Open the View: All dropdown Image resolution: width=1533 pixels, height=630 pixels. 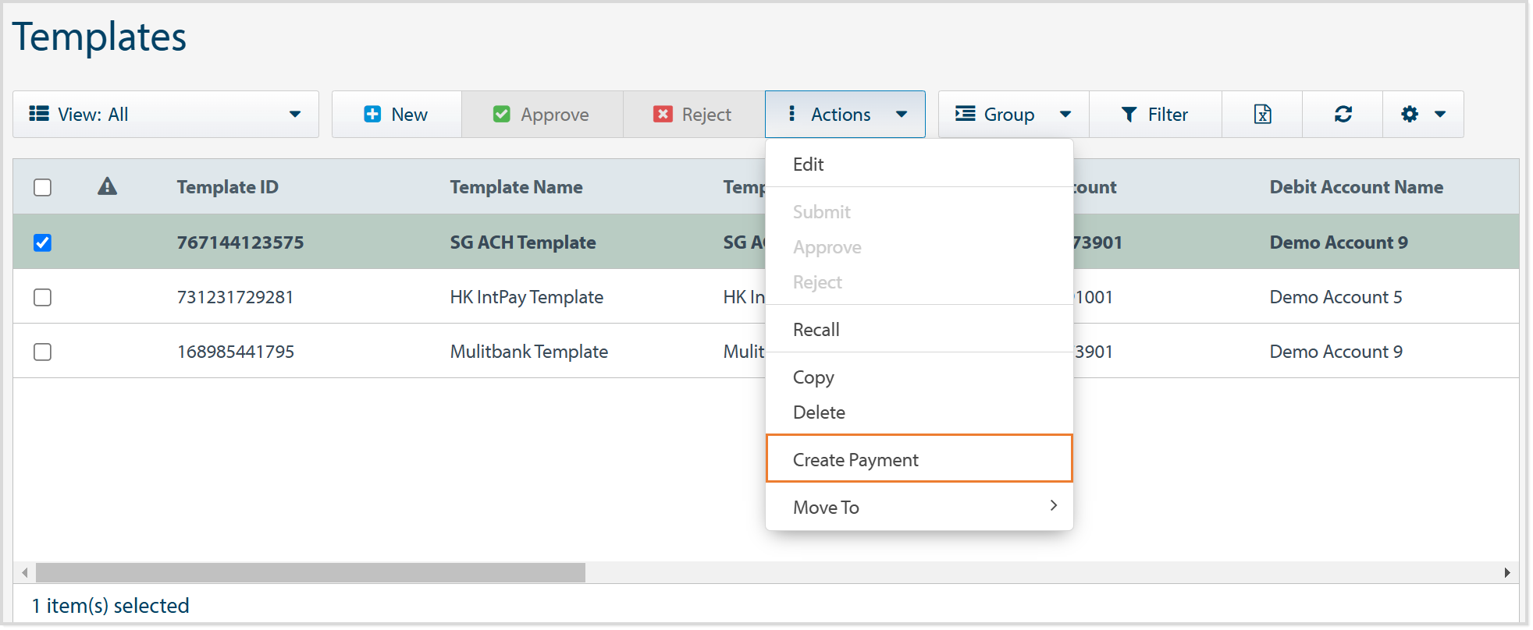[165, 115]
